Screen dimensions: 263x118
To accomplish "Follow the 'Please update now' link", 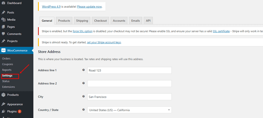I will point(89,7).
